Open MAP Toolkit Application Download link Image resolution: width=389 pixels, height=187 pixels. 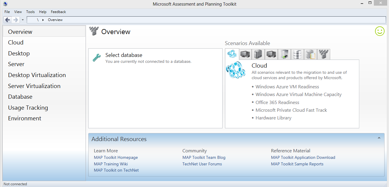tap(303, 157)
